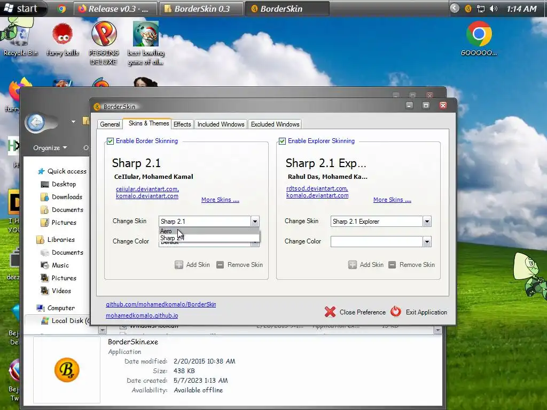Click Explorer back arrow button
547x410 pixels.
[x=36, y=122]
